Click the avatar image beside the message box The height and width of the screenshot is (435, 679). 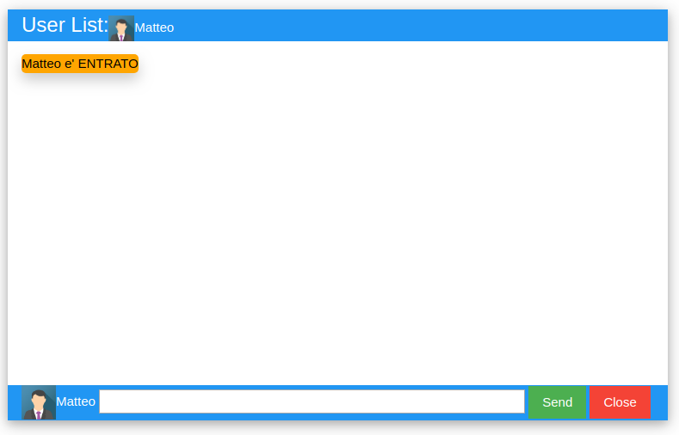(39, 402)
